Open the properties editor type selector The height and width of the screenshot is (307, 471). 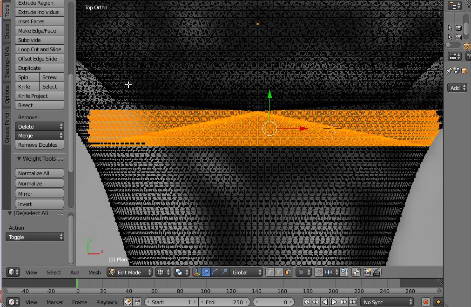(455, 56)
